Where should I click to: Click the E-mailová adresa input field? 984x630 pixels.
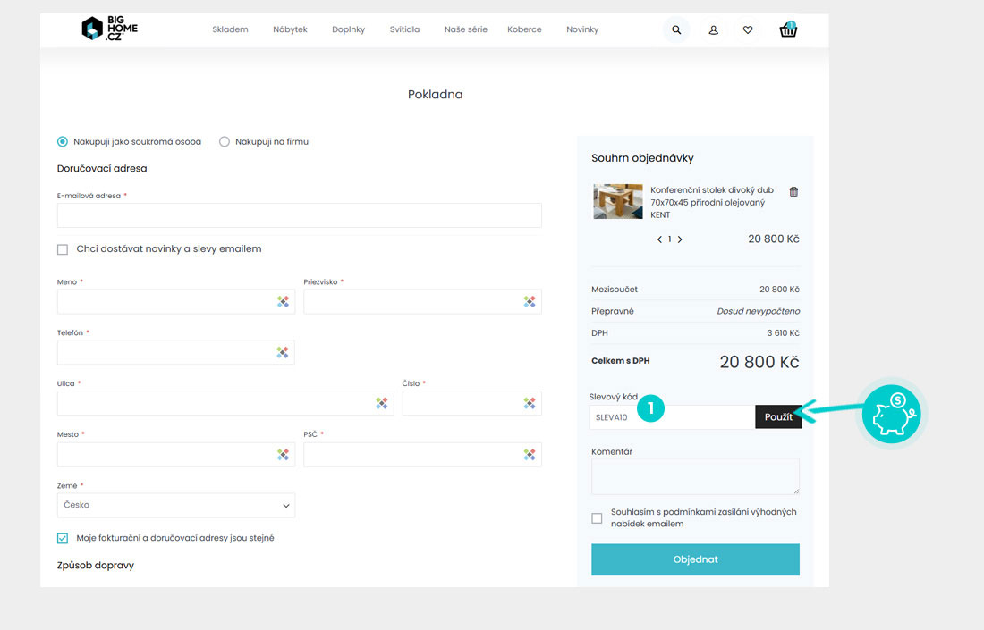pyautogui.click(x=299, y=215)
